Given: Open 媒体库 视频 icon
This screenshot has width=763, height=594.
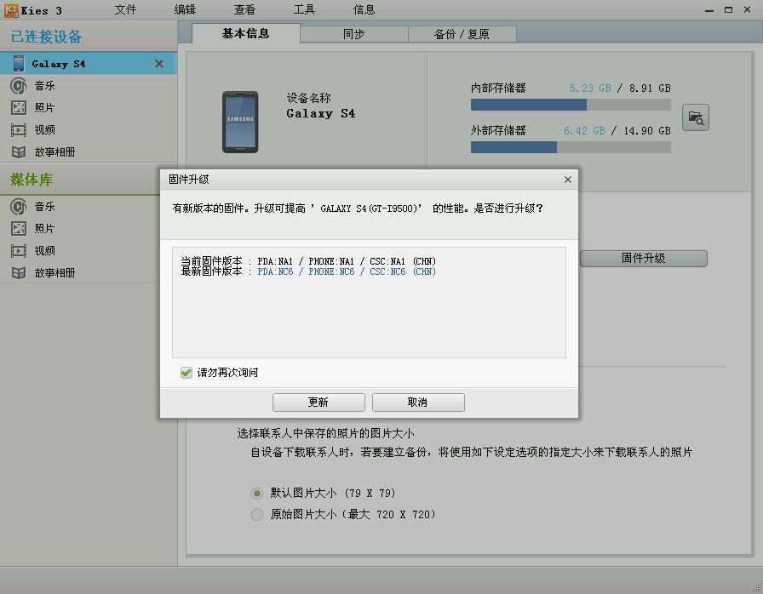Looking at the screenshot, I should point(19,251).
